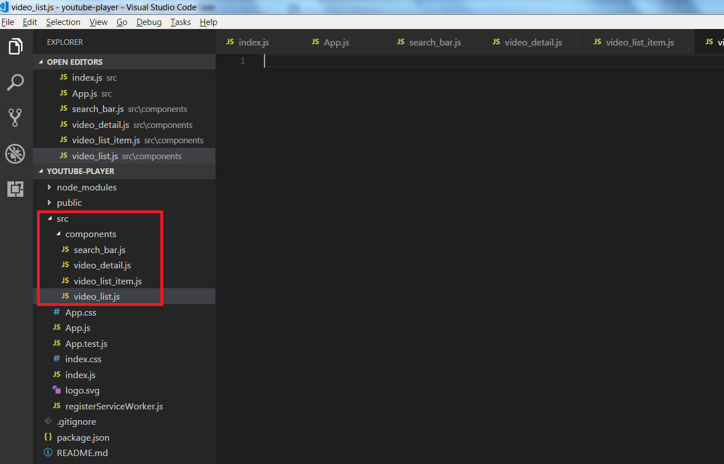Image resolution: width=724 pixels, height=464 pixels.
Task: Collapse the YOUTUBE-PLAYER project section
Action: (x=124, y=171)
